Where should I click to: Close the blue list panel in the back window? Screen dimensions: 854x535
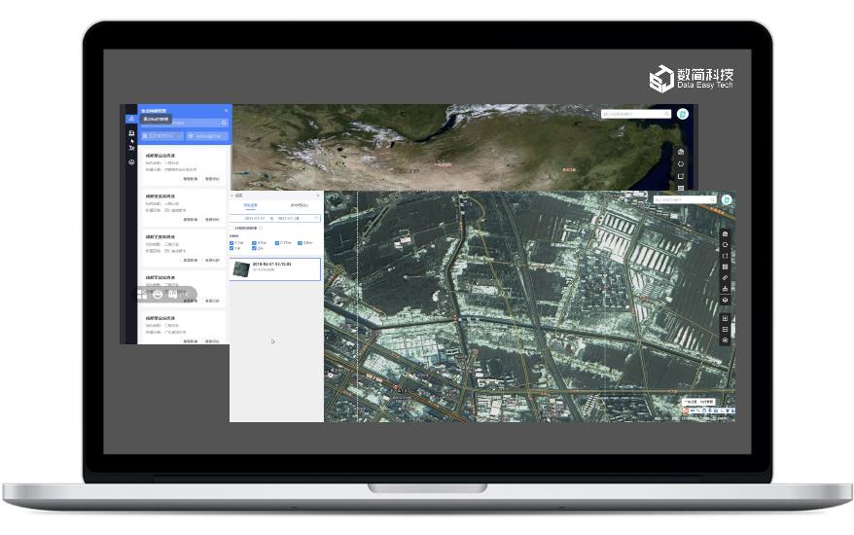point(226,111)
